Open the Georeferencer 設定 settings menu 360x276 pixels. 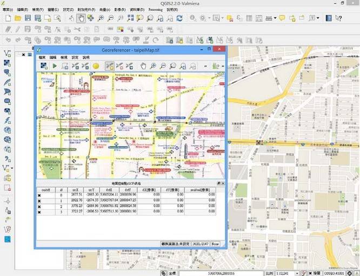(75, 57)
